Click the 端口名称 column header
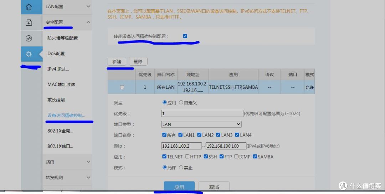The image size is (385, 194). tap(166, 75)
